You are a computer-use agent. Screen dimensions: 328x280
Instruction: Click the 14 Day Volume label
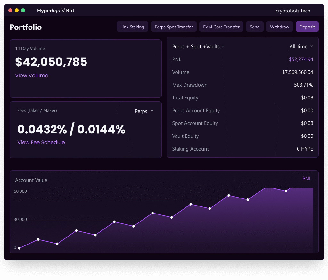click(x=30, y=49)
